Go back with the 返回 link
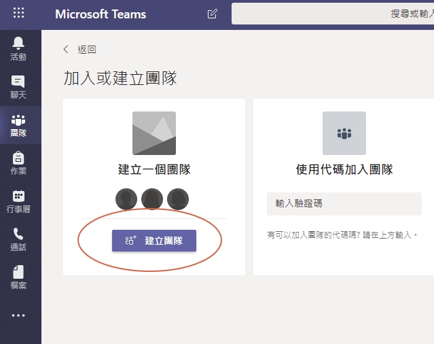Screen dimensions: 434x344 click(x=79, y=50)
